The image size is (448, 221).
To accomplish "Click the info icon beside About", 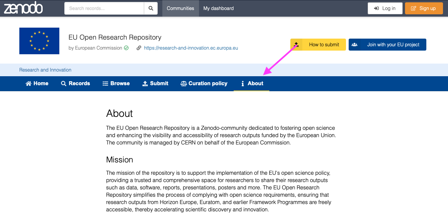I will click(243, 84).
